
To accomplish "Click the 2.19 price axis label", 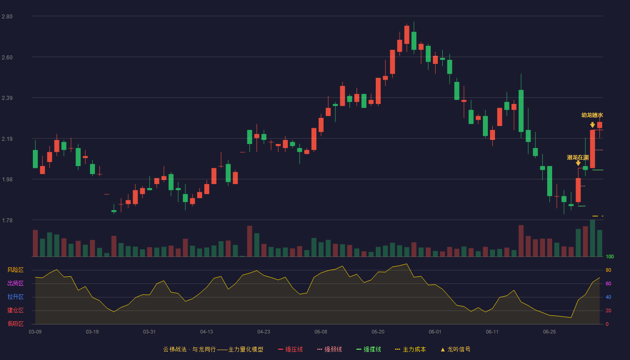I will (7, 139).
